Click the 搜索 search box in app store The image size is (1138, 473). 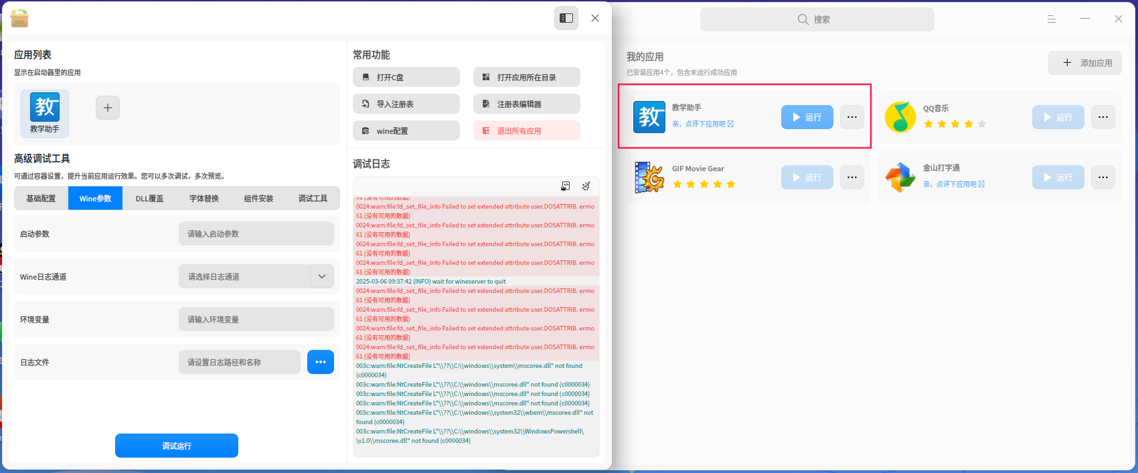[x=817, y=19]
